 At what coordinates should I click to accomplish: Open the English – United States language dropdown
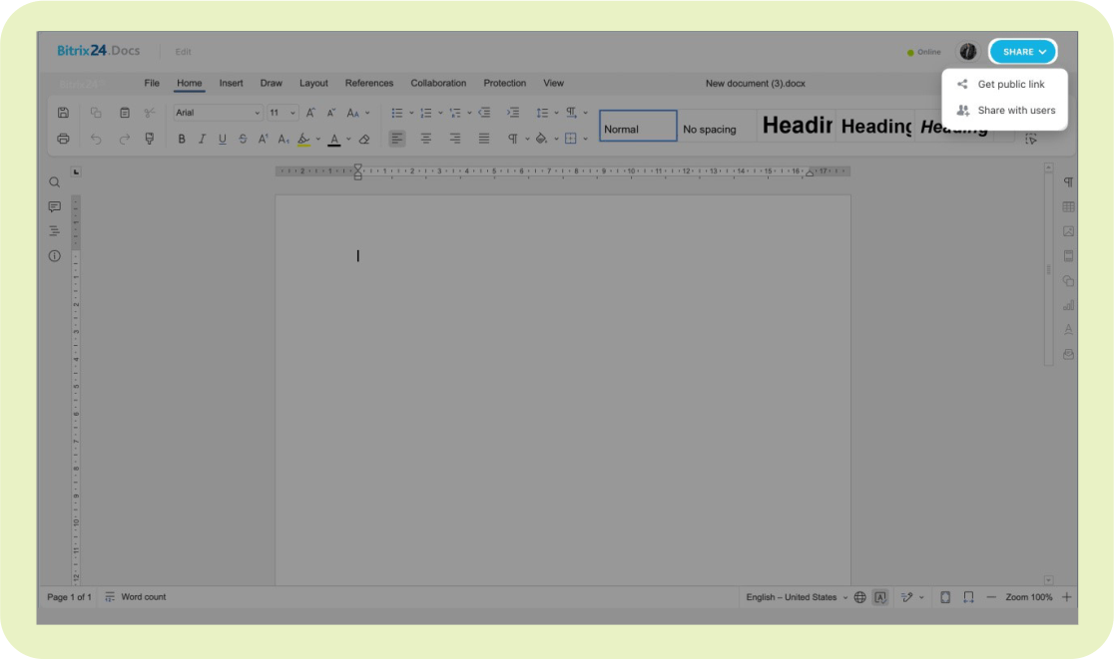(797, 597)
